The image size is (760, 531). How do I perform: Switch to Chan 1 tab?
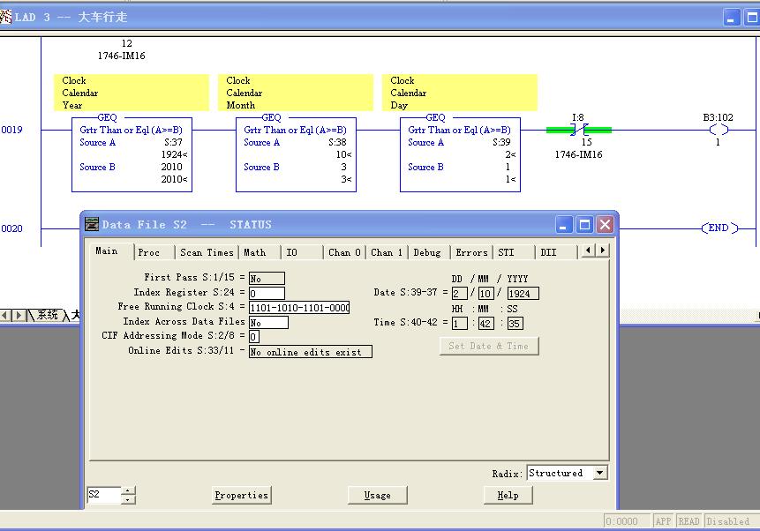(387, 252)
